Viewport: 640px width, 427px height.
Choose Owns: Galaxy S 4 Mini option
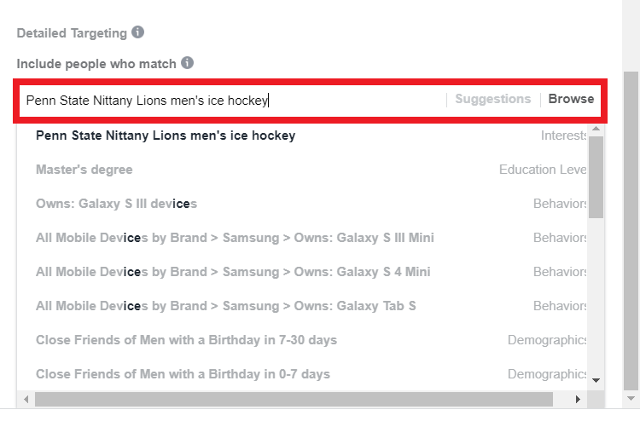coord(302,272)
